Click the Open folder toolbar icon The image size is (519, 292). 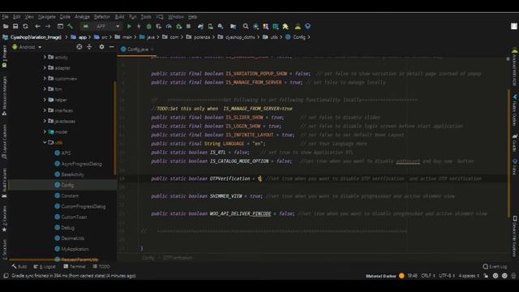click(x=6, y=26)
